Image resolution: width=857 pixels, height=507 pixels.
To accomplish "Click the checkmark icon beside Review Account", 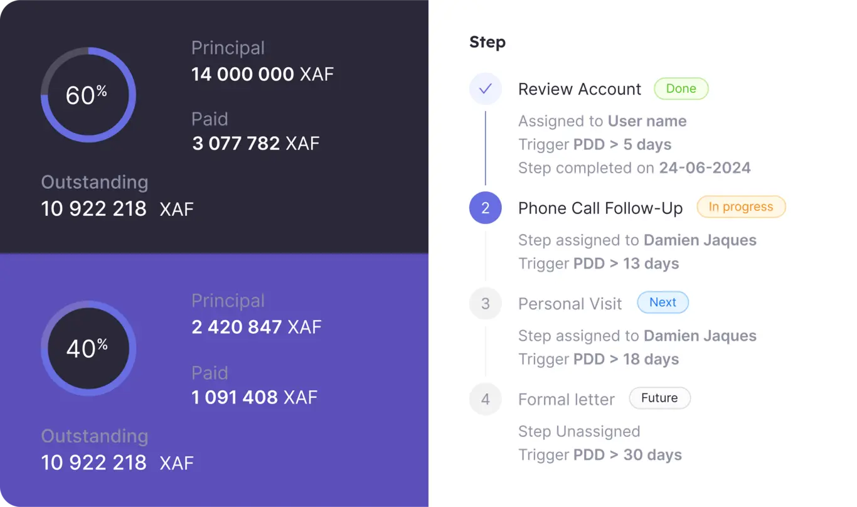I will [485, 89].
